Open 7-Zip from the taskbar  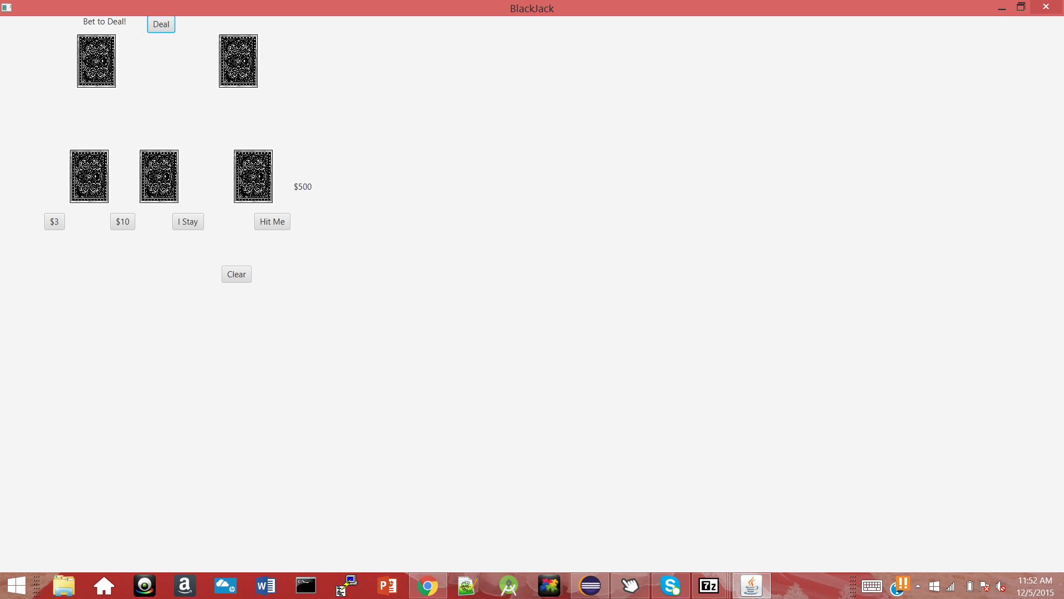709,586
